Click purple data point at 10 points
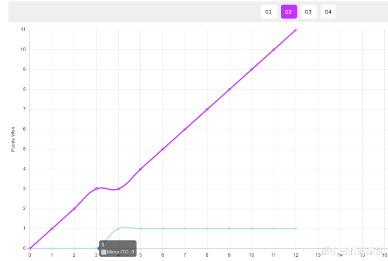Viewport: 388px width, 261px height. pyautogui.click(x=274, y=50)
